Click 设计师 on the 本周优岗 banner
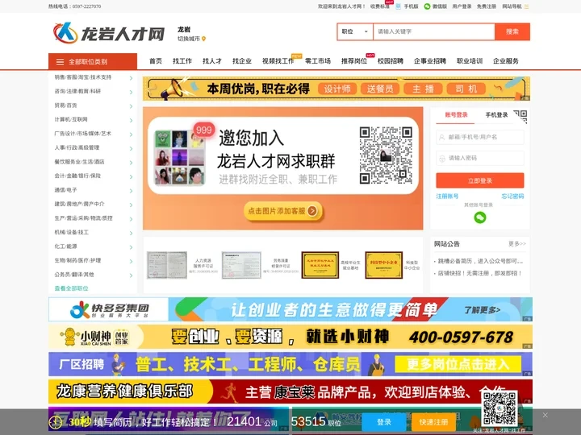The width and height of the screenshot is (581, 435). pos(337,89)
